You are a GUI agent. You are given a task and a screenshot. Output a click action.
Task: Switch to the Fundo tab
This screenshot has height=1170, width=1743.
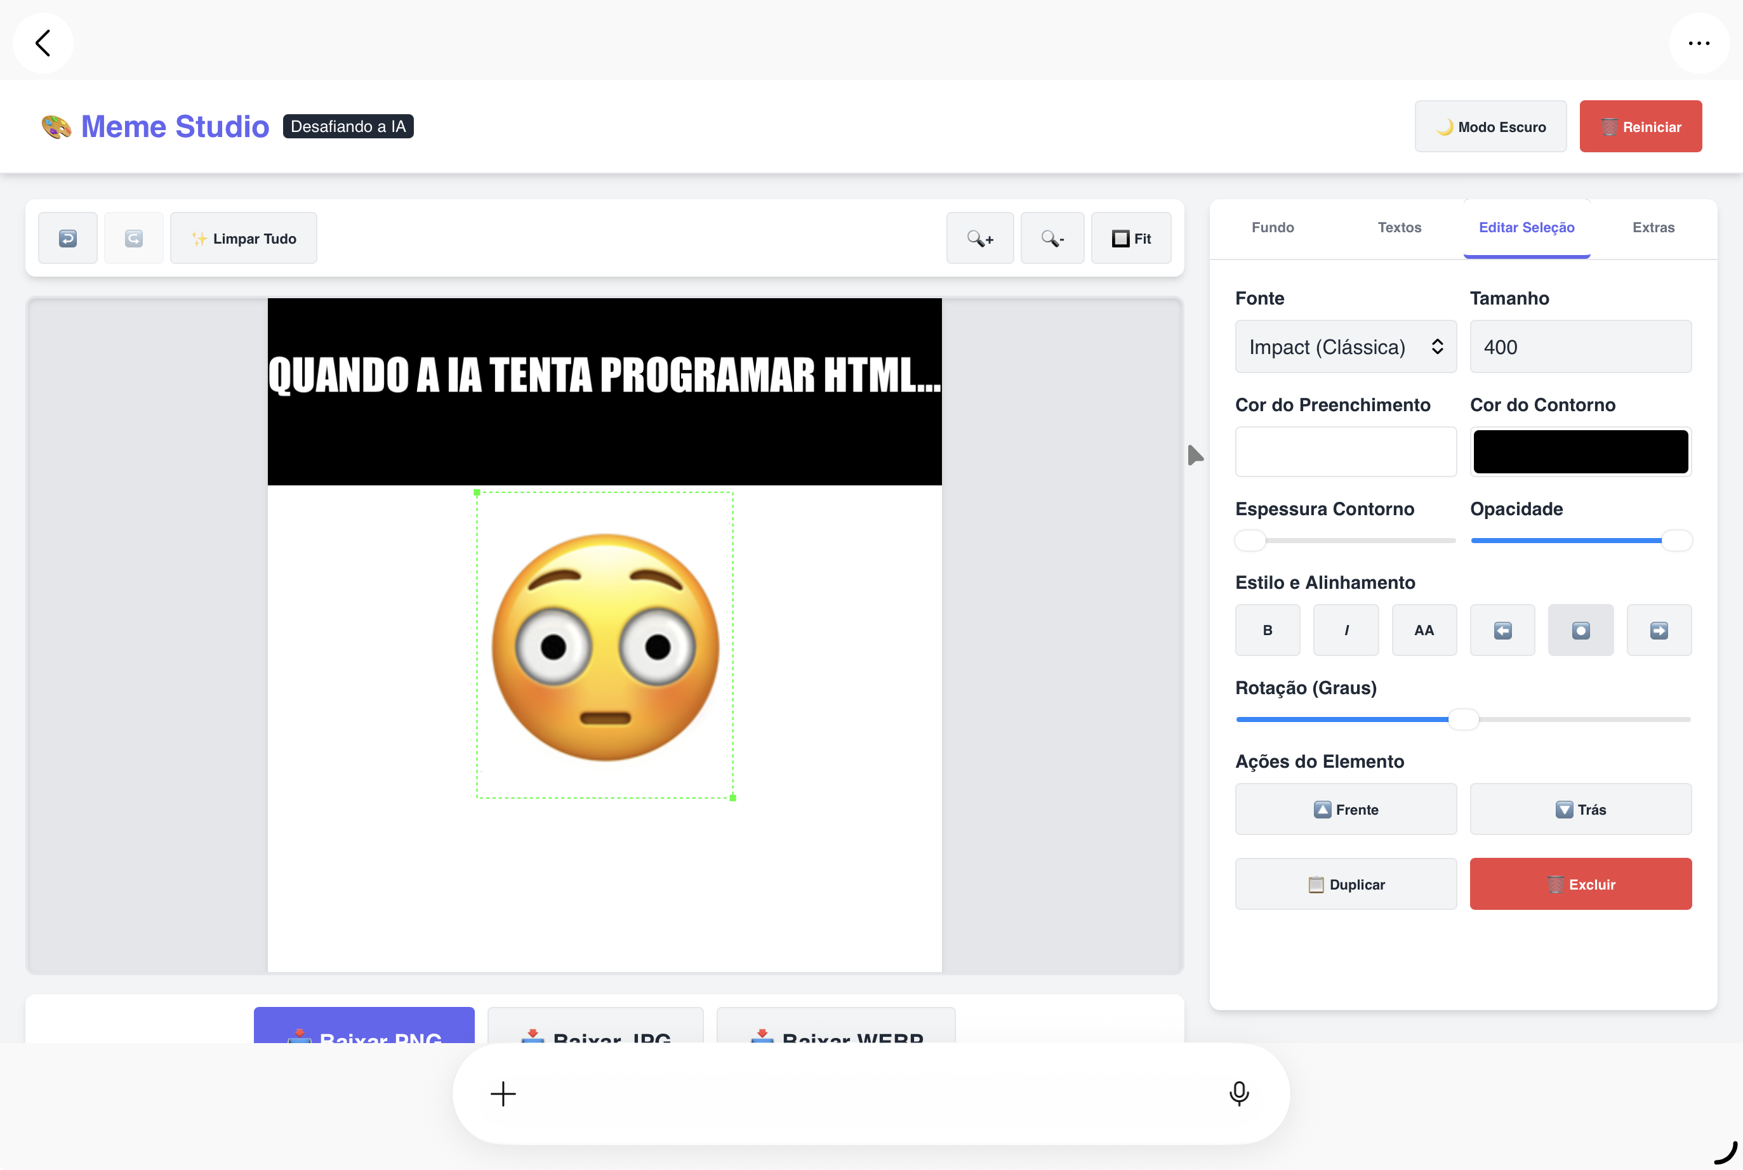[1273, 228]
